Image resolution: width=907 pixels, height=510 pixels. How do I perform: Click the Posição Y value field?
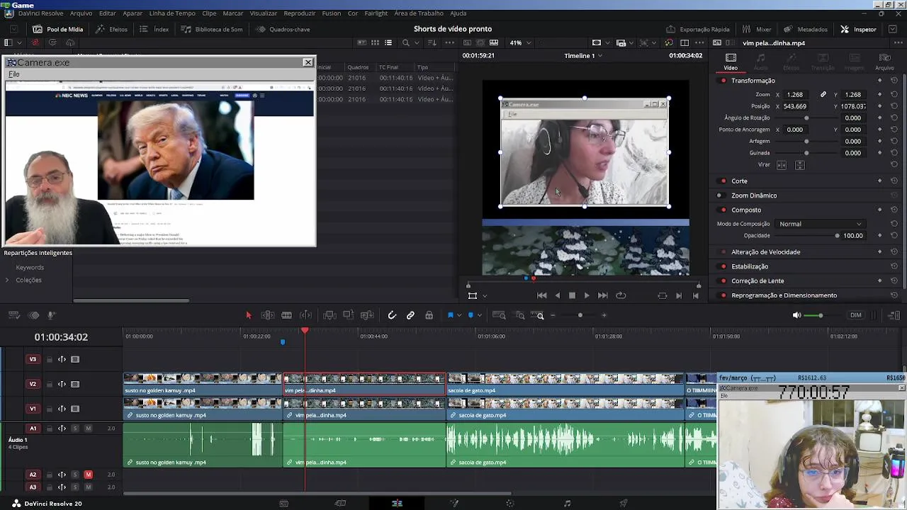coord(853,106)
